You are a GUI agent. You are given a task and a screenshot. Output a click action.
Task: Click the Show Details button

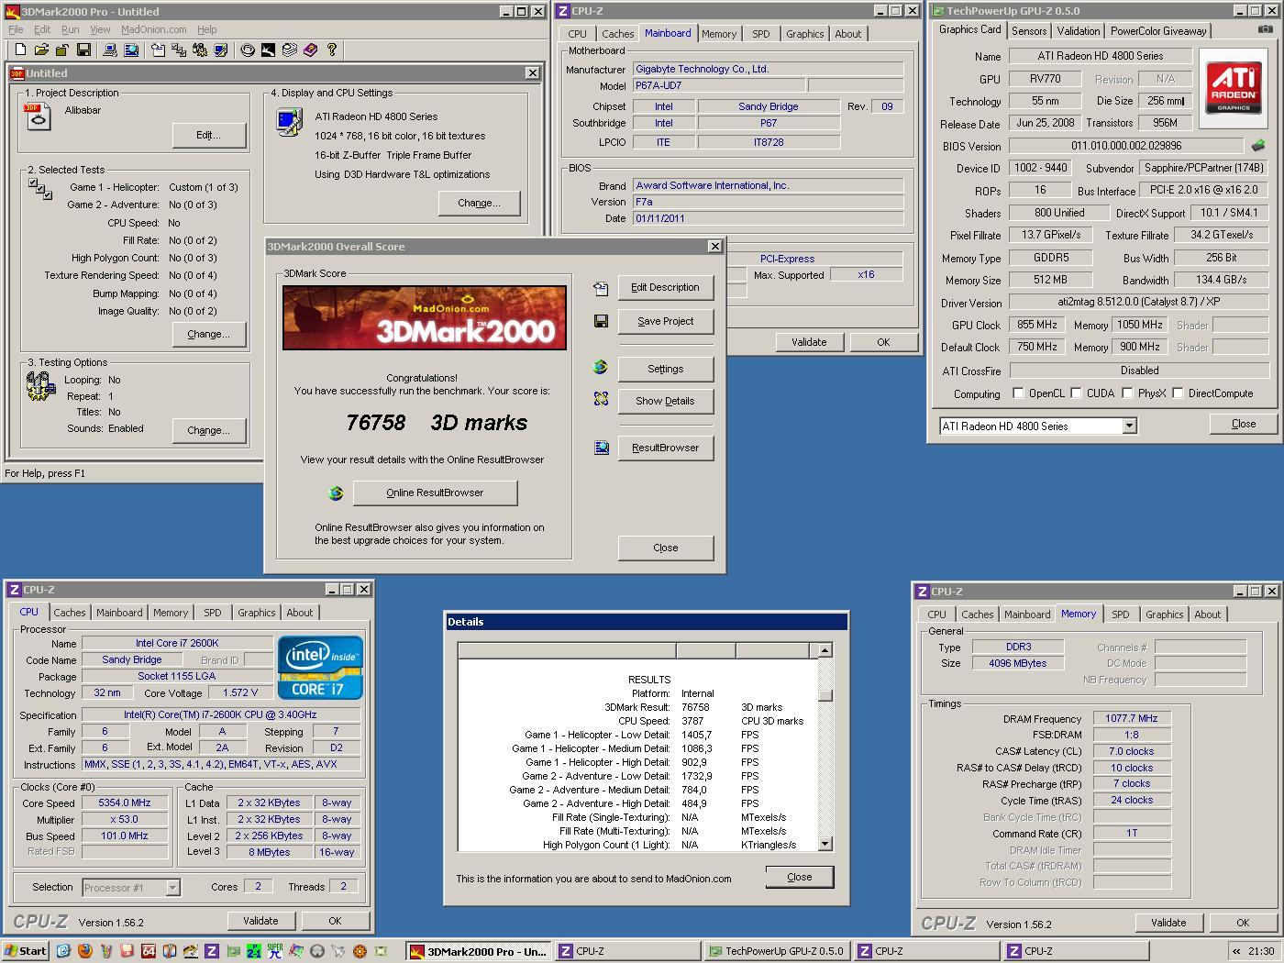coord(665,401)
